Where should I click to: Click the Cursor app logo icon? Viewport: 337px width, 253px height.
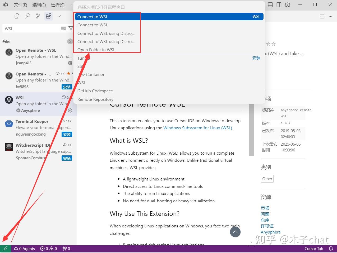[5, 4]
